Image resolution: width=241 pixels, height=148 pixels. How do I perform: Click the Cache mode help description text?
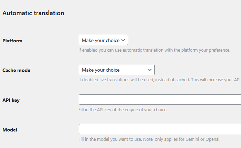(x=159, y=80)
